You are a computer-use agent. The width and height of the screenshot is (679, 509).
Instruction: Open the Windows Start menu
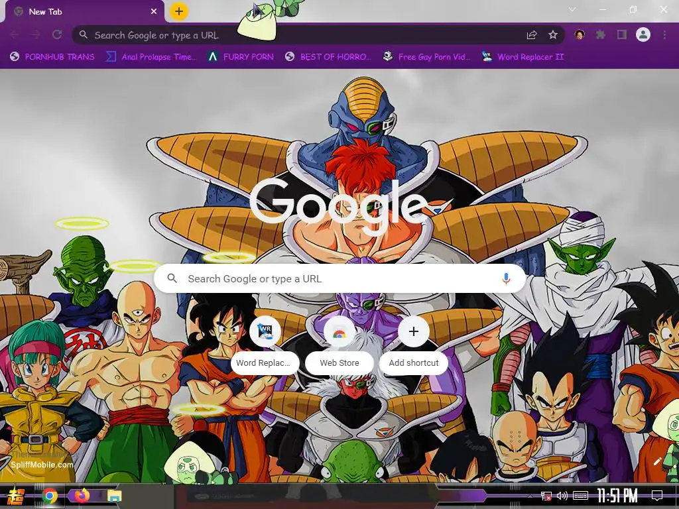click(x=16, y=496)
